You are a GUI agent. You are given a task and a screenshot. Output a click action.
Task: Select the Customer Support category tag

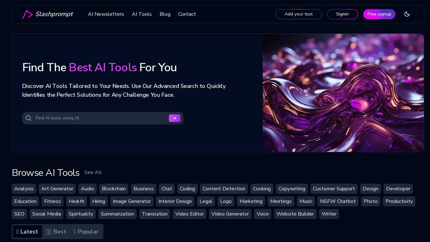tap(334, 189)
